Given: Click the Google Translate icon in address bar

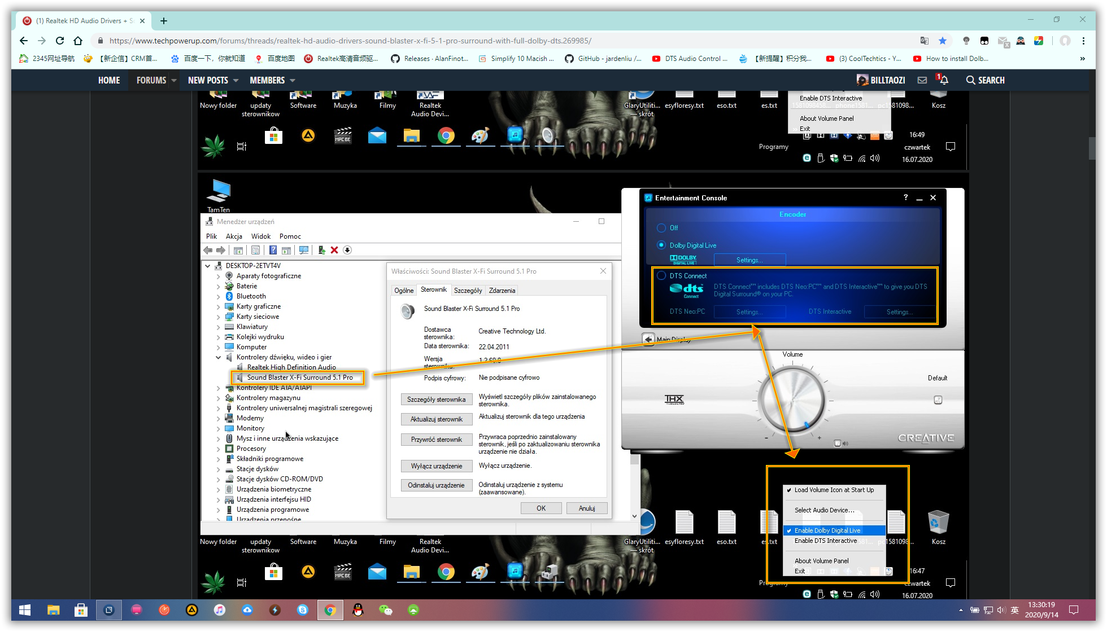Looking at the screenshot, I should coord(925,41).
